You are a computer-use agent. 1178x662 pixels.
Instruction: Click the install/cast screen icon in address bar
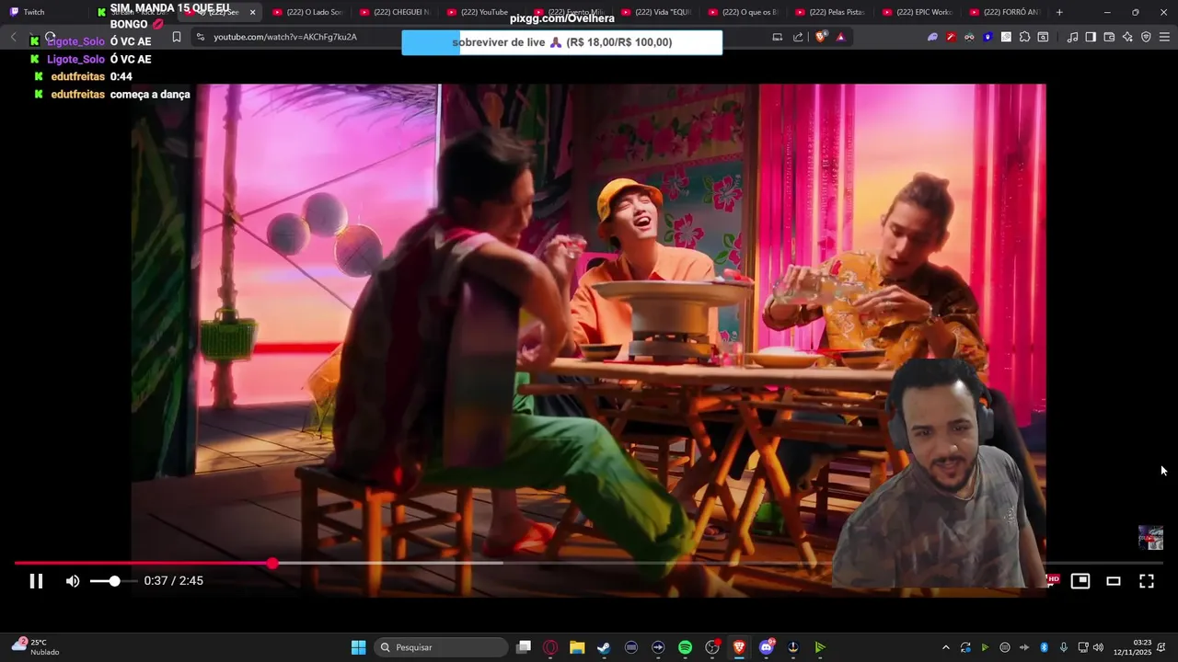778,37
